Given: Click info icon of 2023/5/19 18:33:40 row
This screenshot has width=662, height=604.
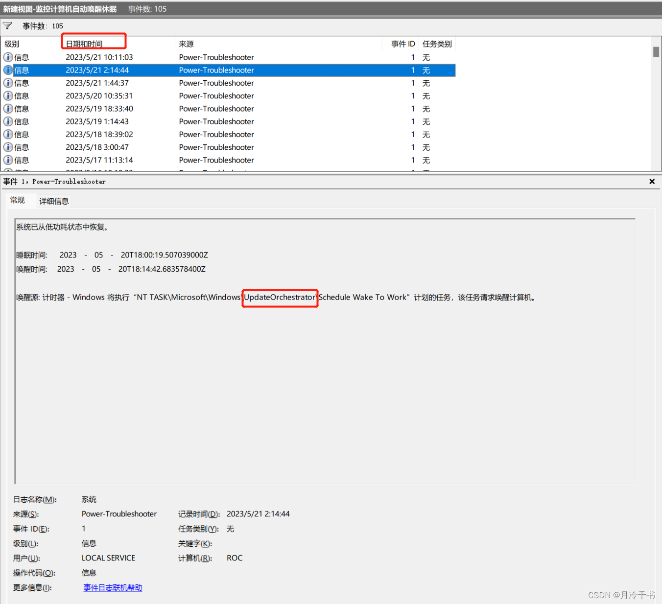Looking at the screenshot, I should (x=8, y=109).
